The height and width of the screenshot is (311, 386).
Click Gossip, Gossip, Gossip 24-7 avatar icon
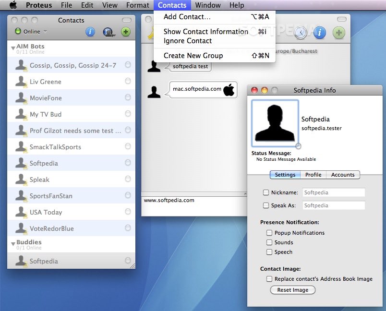[x=21, y=65]
